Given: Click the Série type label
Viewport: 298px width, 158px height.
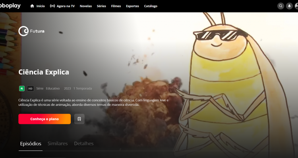Looking at the screenshot, I should (40, 88).
